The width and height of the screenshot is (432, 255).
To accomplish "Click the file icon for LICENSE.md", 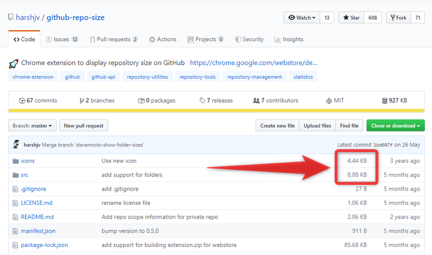I will coord(15,203).
